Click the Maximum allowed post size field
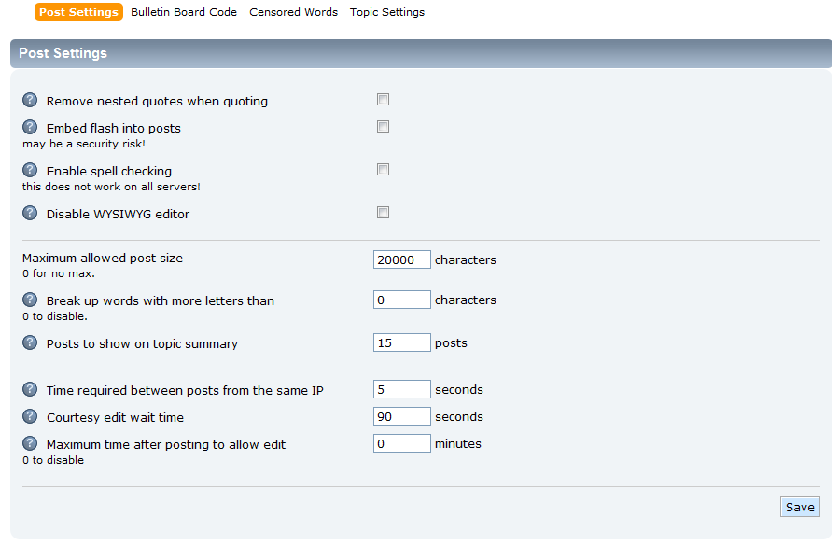Image resolution: width=839 pixels, height=545 pixels. (401, 259)
